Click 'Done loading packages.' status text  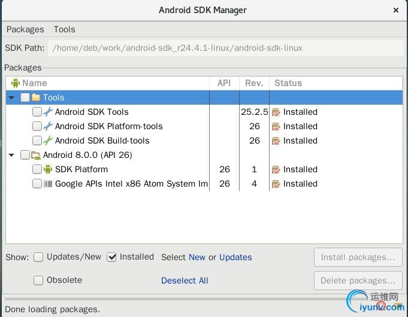[x=53, y=309]
